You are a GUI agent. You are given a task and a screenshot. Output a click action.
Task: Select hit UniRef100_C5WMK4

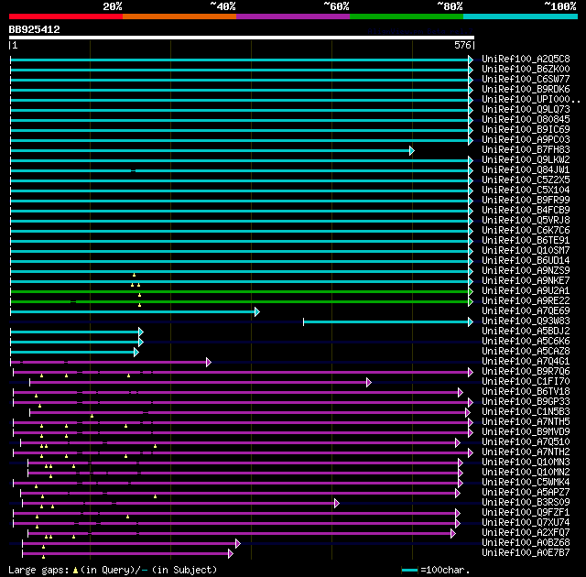tap(526, 483)
